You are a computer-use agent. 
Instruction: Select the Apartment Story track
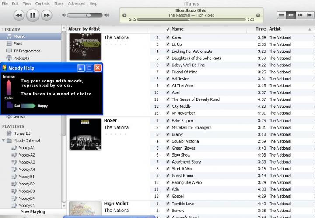186,162
